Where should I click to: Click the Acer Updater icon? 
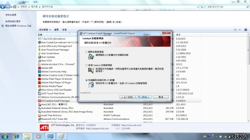pos(39,57)
